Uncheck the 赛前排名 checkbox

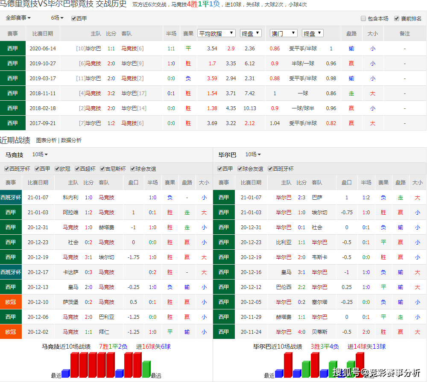(x=397, y=19)
